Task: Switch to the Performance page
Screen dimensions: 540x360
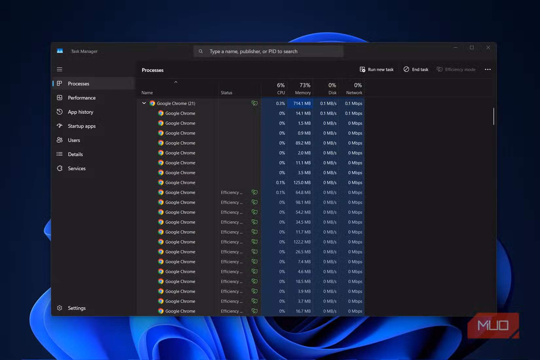Action: click(x=94, y=98)
